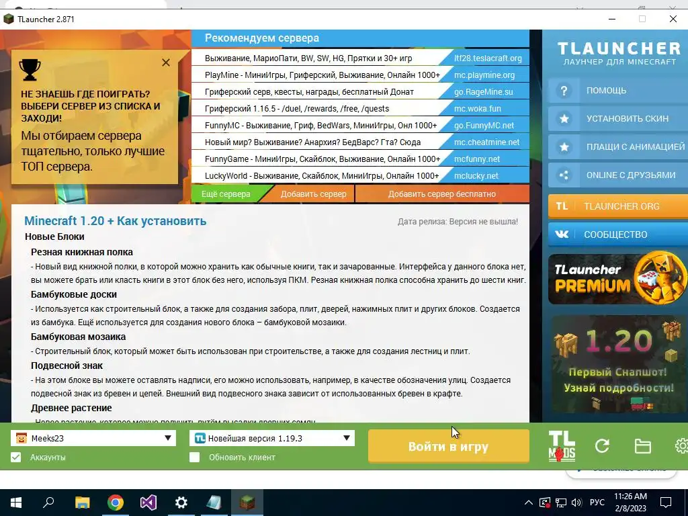Open taskbar search magnifier
The width and height of the screenshot is (688, 516).
(48, 502)
